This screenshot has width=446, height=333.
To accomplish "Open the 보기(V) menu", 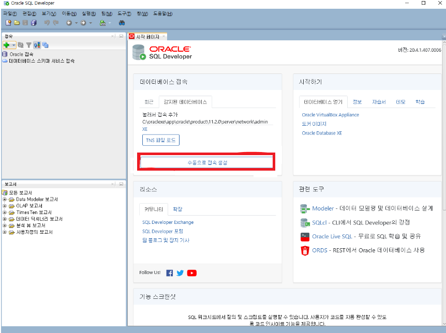I will point(49,13).
